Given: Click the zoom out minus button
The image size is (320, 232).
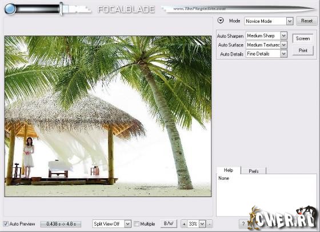Looking at the screenshot, I should click(x=209, y=224).
